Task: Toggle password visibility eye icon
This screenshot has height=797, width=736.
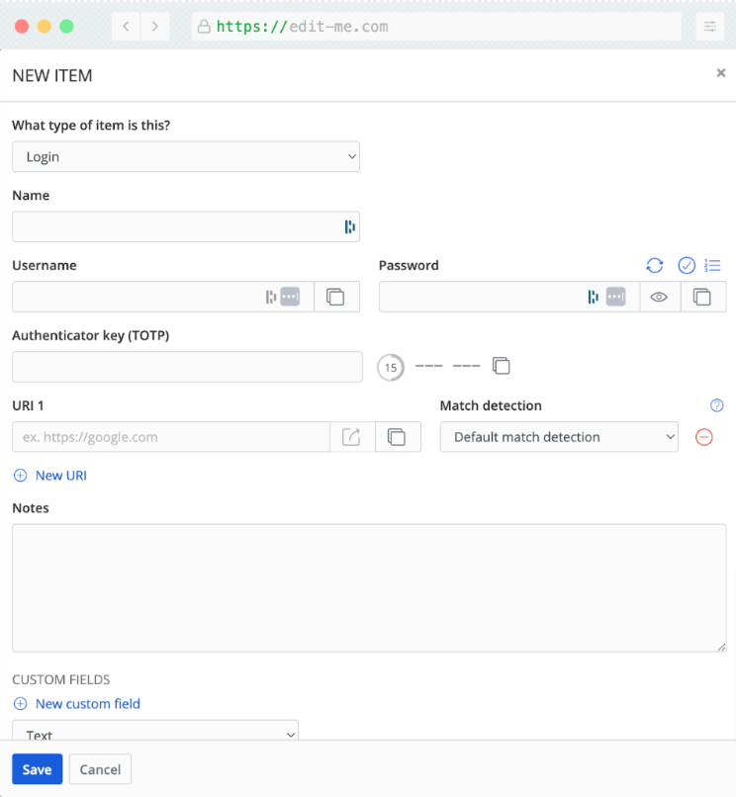Action: pyautogui.click(x=659, y=297)
